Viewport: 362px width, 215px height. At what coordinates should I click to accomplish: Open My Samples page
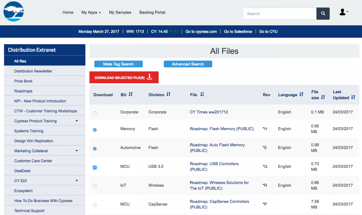[120, 13]
